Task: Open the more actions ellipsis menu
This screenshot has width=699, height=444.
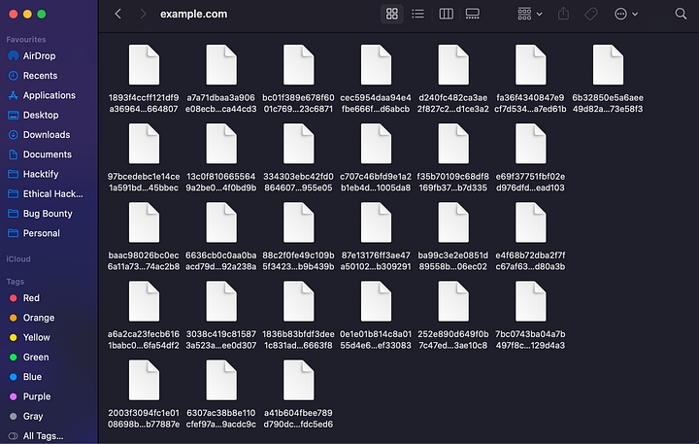Action: (x=626, y=14)
